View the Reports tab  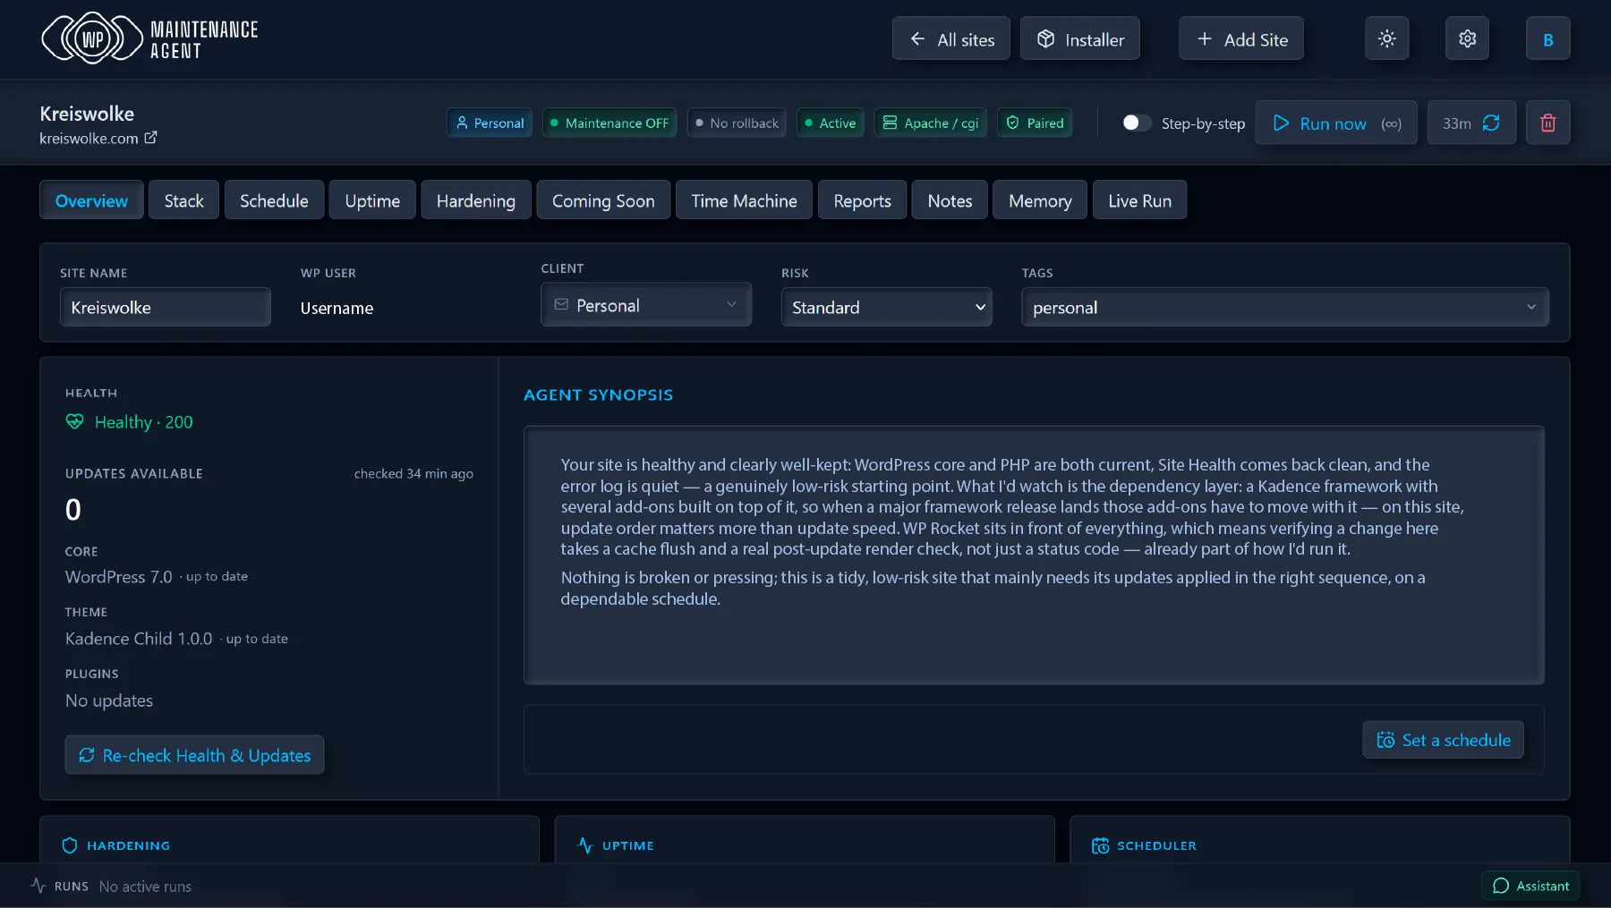pyautogui.click(x=862, y=200)
